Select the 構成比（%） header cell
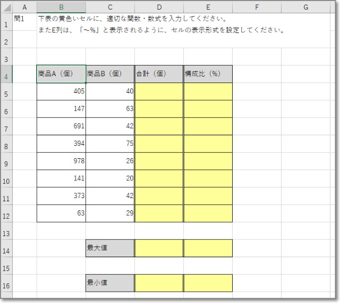The height and width of the screenshot is (303, 340). pos(208,75)
